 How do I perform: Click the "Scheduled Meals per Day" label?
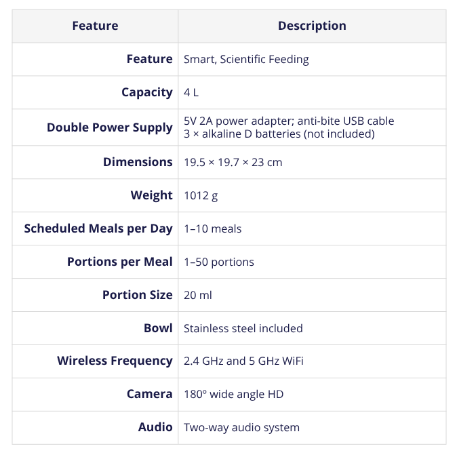(x=98, y=228)
